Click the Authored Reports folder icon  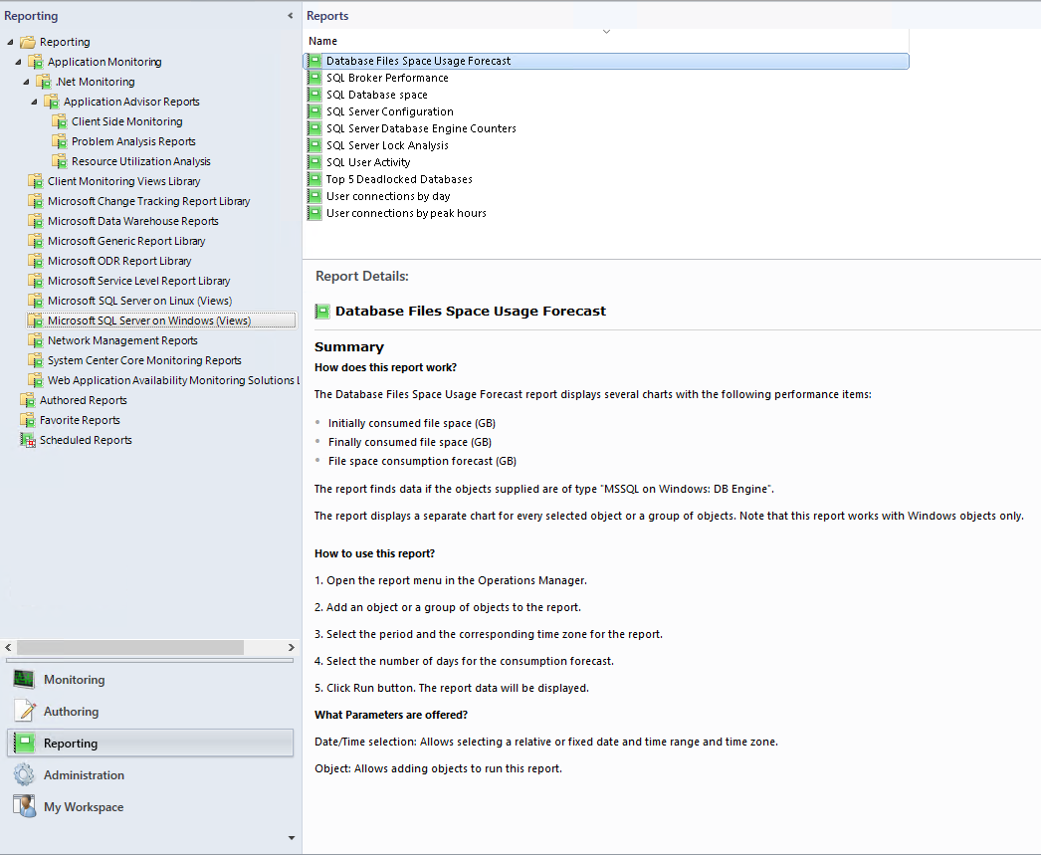point(27,400)
